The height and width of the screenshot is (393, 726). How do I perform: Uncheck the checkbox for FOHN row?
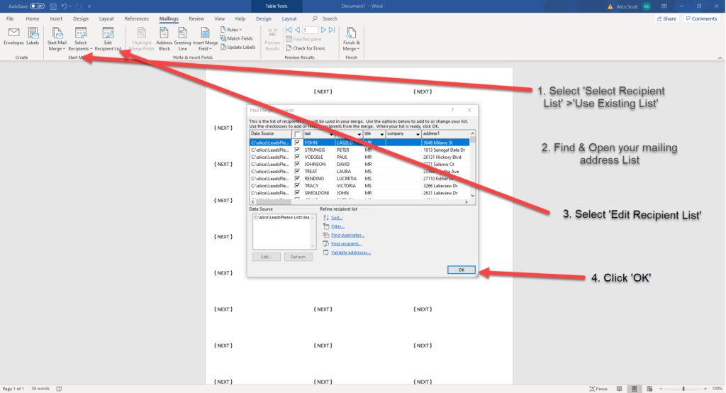point(298,142)
